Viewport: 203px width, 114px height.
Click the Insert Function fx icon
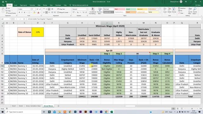[x=24, y=19]
